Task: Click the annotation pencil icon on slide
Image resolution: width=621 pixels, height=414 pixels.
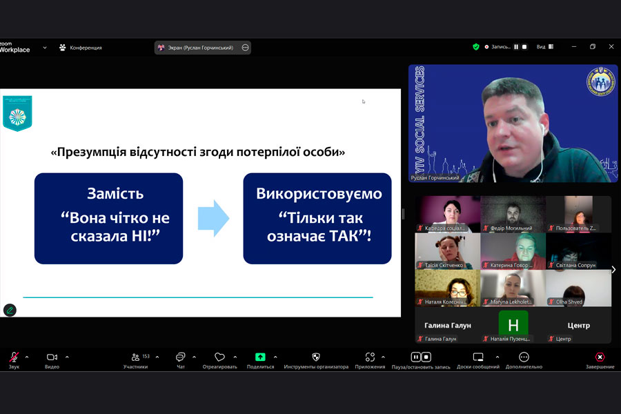Action: click(x=10, y=310)
